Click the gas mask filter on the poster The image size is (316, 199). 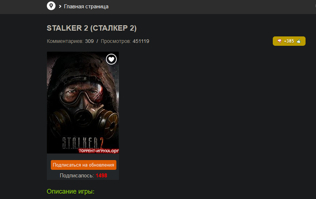click(110, 123)
